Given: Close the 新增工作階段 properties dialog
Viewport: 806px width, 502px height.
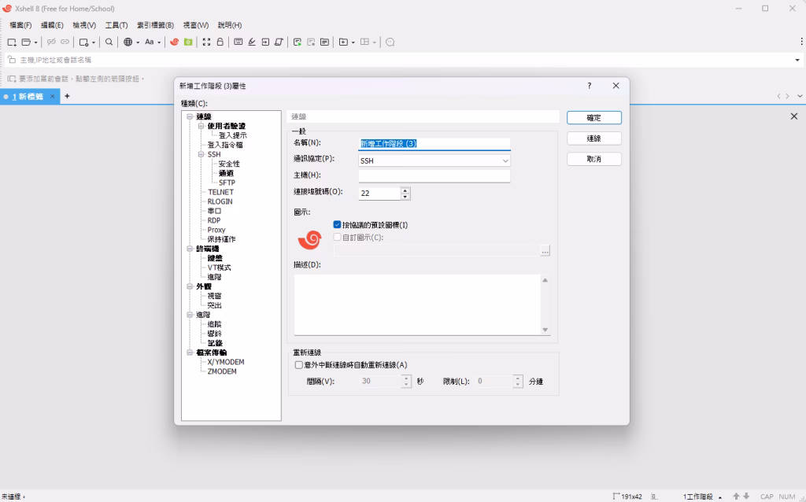Looking at the screenshot, I should coord(616,86).
